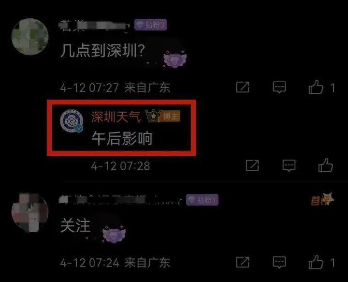Tap the 首评 first-comment badge
The height and width of the screenshot is (282, 348).
322,199
